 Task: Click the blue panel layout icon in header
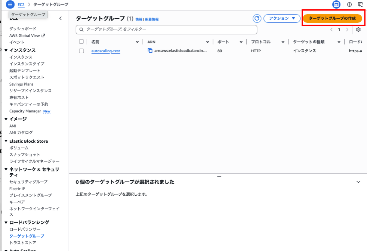(336, 4)
